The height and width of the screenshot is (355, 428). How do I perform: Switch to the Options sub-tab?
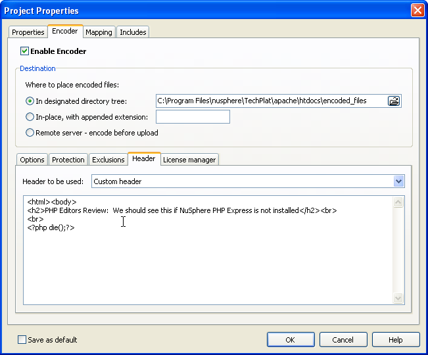(32, 160)
